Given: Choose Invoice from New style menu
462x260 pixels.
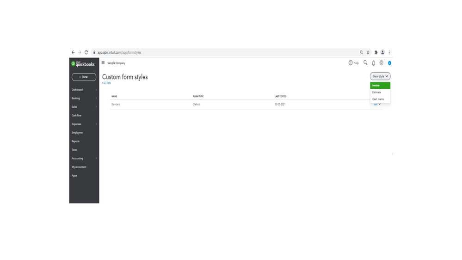Looking at the screenshot, I should coord(380,86).
